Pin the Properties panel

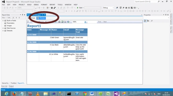point(166,15)
